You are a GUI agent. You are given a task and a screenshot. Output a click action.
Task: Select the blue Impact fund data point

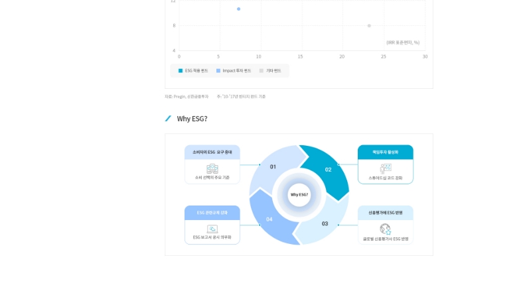click(239, 9)
